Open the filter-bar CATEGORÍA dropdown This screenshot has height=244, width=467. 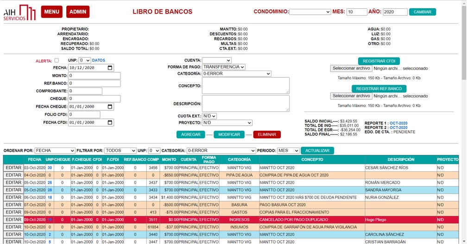coord(221,151)
